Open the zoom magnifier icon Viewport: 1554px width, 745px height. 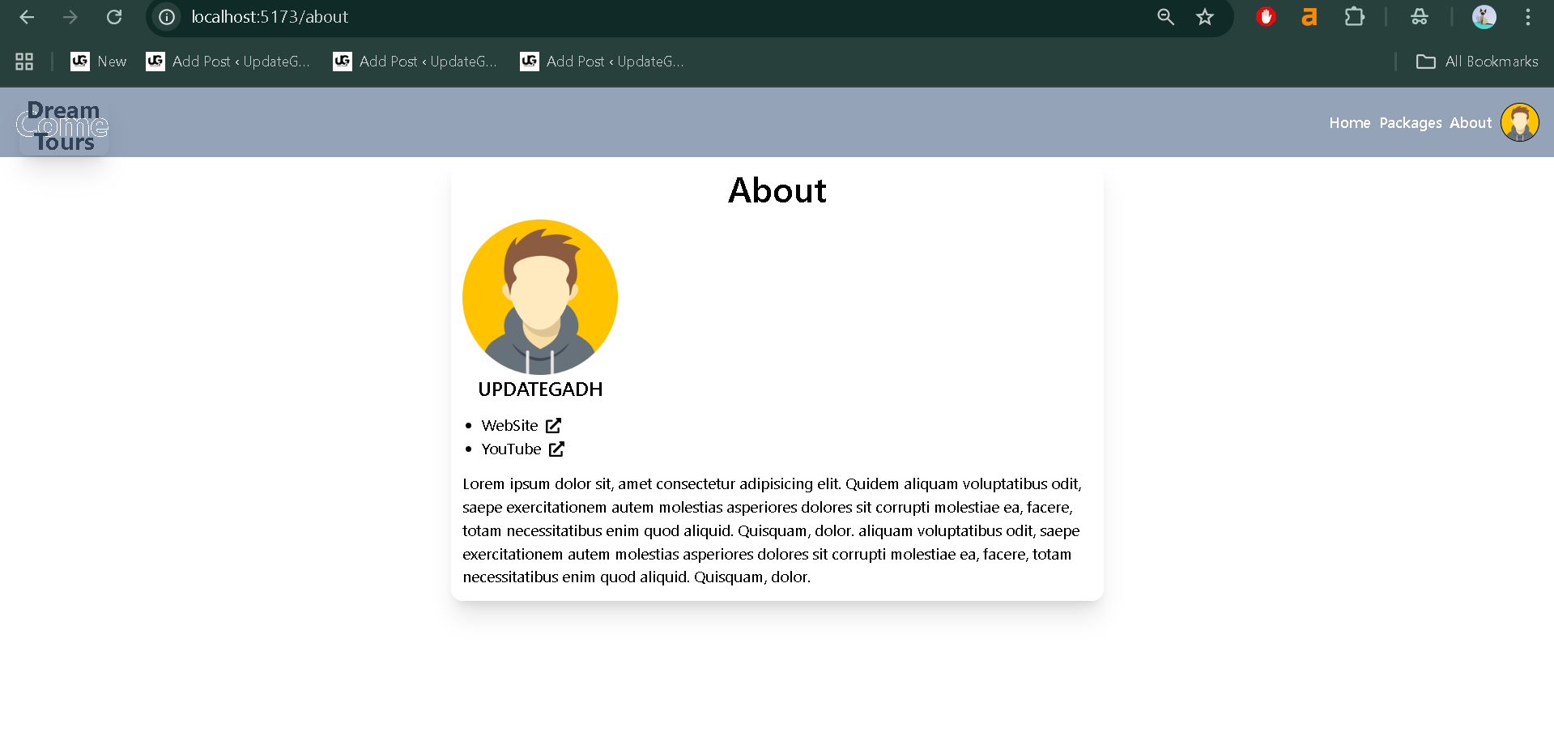pyautogui.click(x=1165, y=17)
